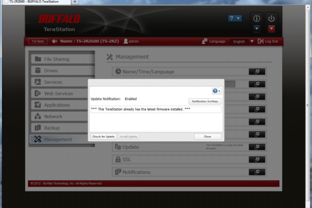Viewport: 312px width, 208px height.
Task: Open the Drives sidebar section
Action: coord(63,70)
